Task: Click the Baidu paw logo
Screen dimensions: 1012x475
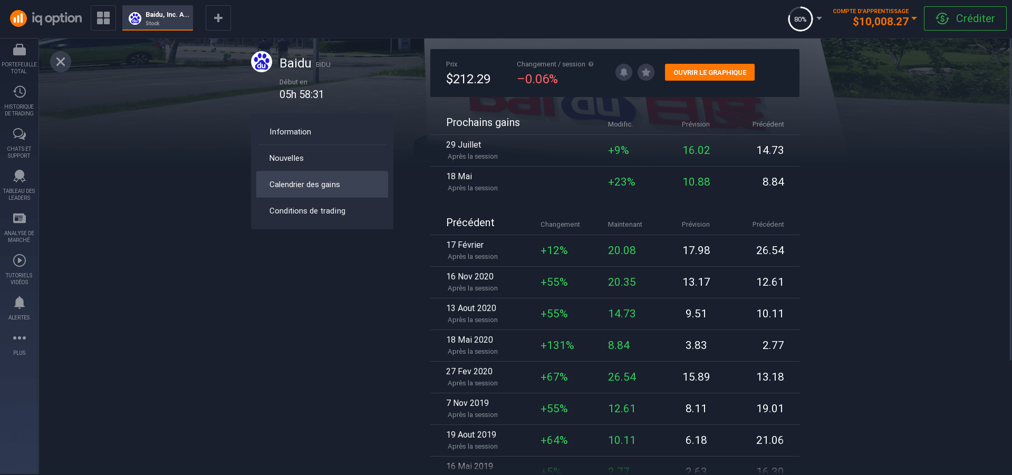Action: [x=262, y=62]
